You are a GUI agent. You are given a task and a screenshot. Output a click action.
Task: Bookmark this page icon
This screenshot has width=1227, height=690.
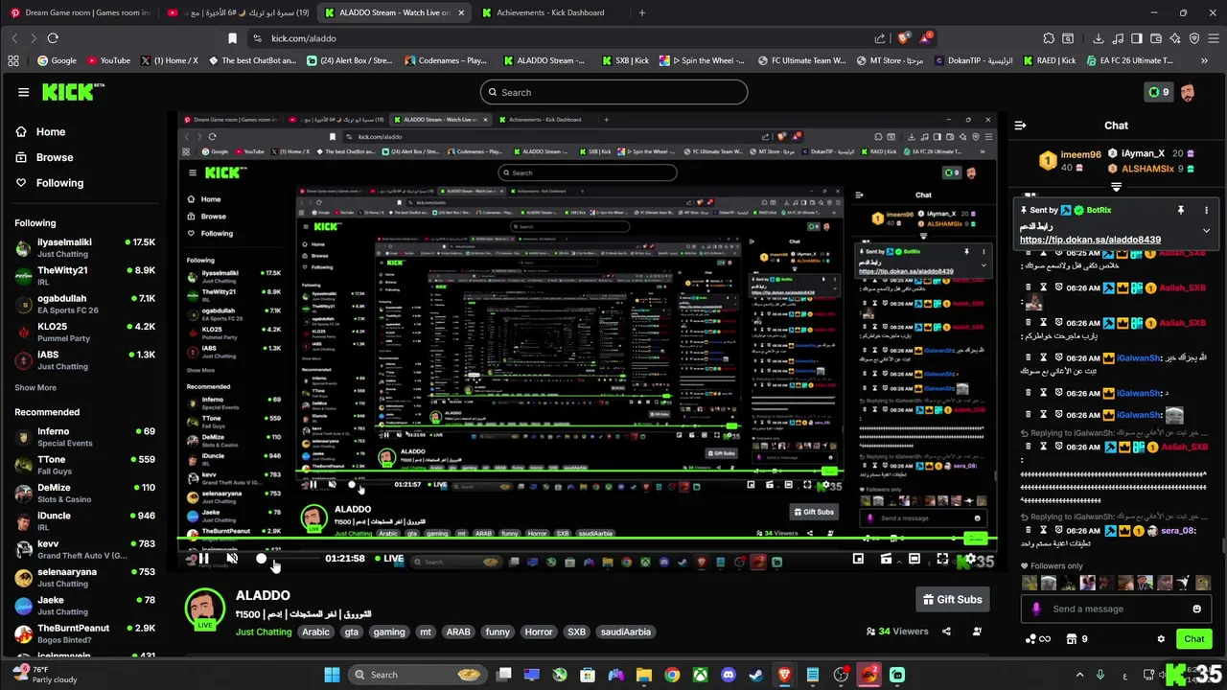[232, 38]
